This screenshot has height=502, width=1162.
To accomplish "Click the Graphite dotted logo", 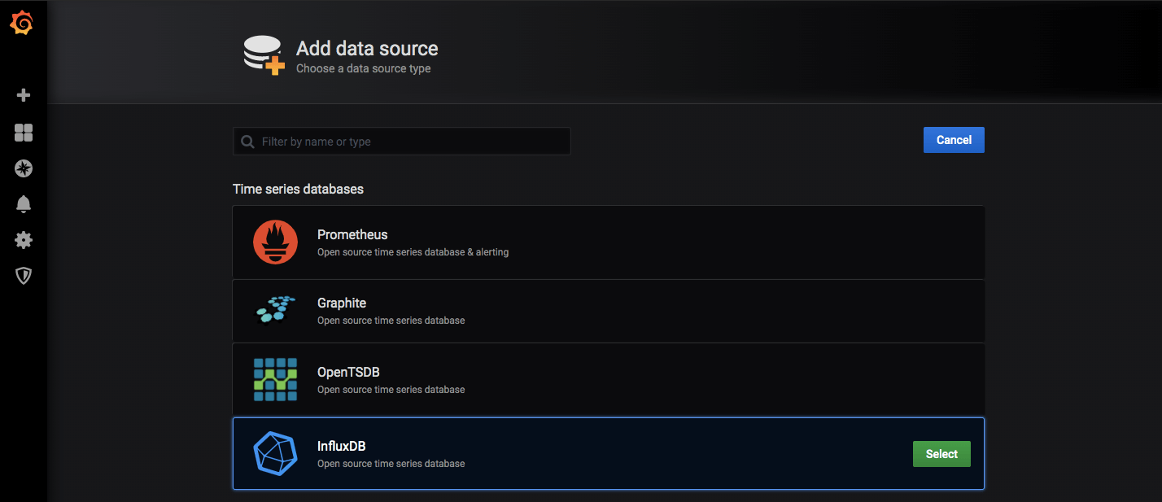I will pos(275,311).
